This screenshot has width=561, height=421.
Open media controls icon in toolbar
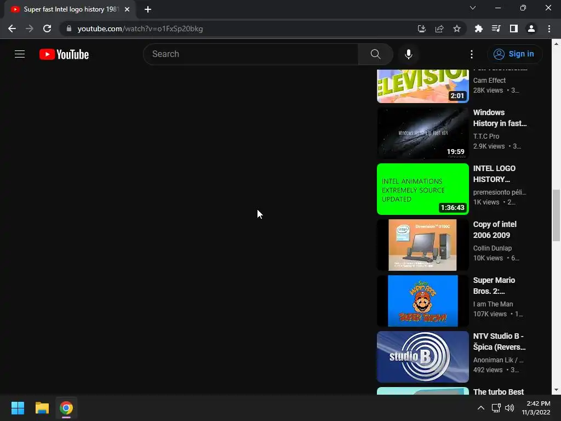[x=496, y=29]
